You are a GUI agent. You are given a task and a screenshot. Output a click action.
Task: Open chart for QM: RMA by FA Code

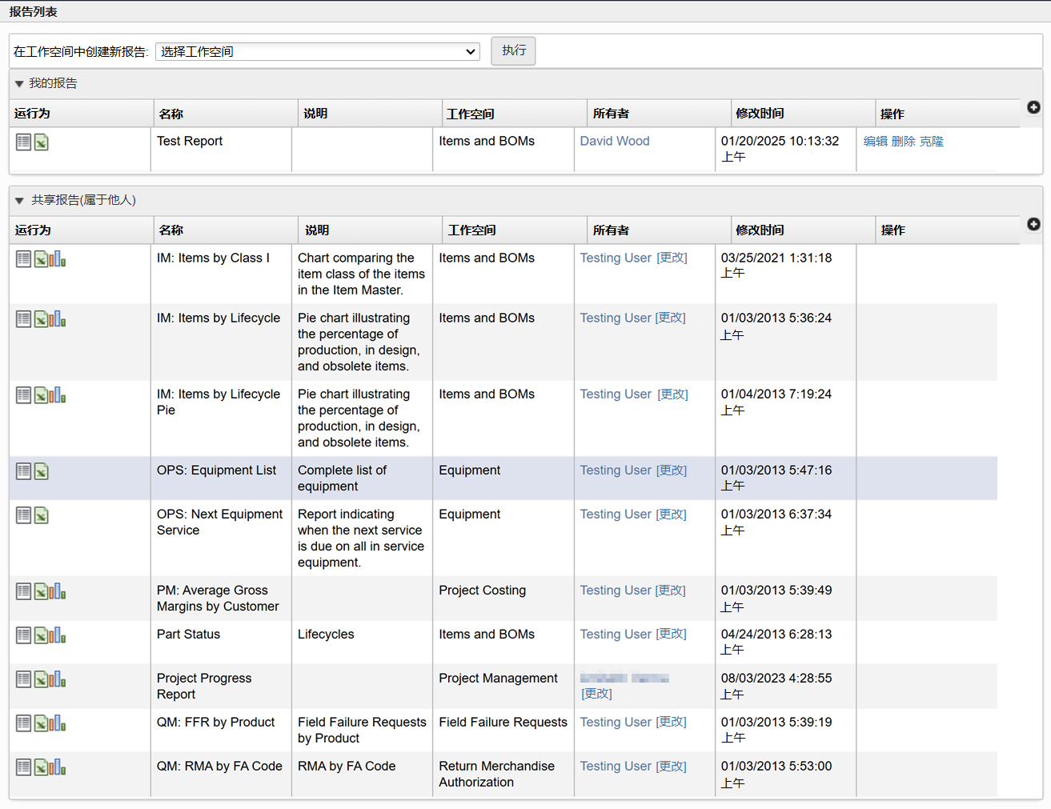(x=58, y=767)
